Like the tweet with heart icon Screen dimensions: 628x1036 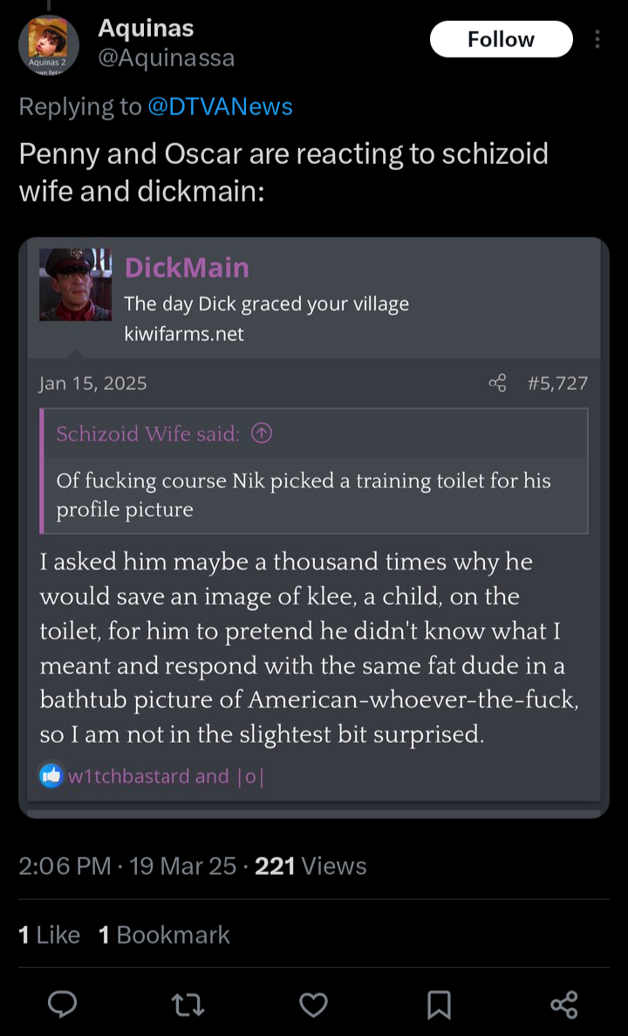pos(313,1005)
